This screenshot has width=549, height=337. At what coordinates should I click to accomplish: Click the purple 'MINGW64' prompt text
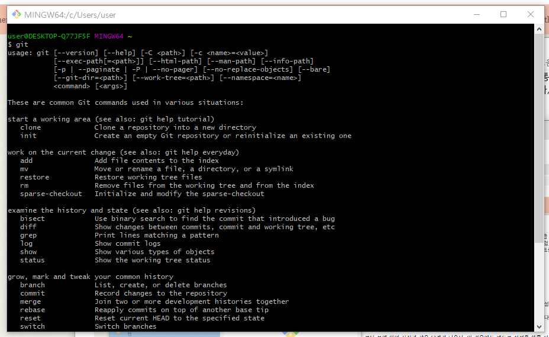[x=108, y=36]
